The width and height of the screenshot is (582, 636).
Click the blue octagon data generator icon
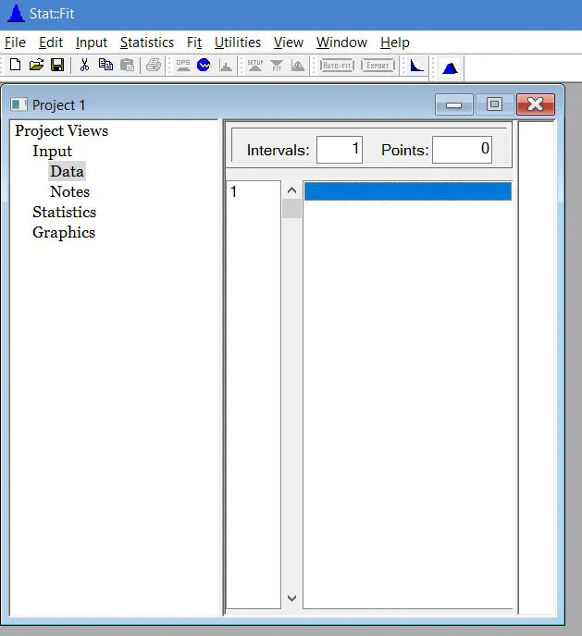click(204, 65)
